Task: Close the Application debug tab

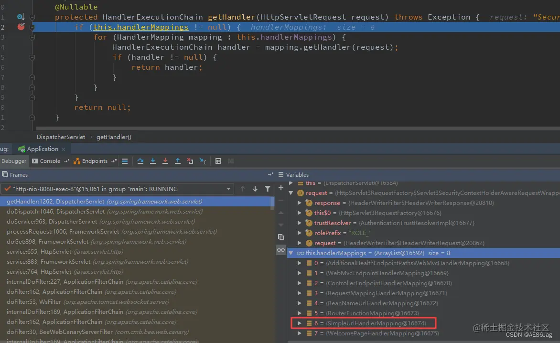Action: tap(63, 149)
